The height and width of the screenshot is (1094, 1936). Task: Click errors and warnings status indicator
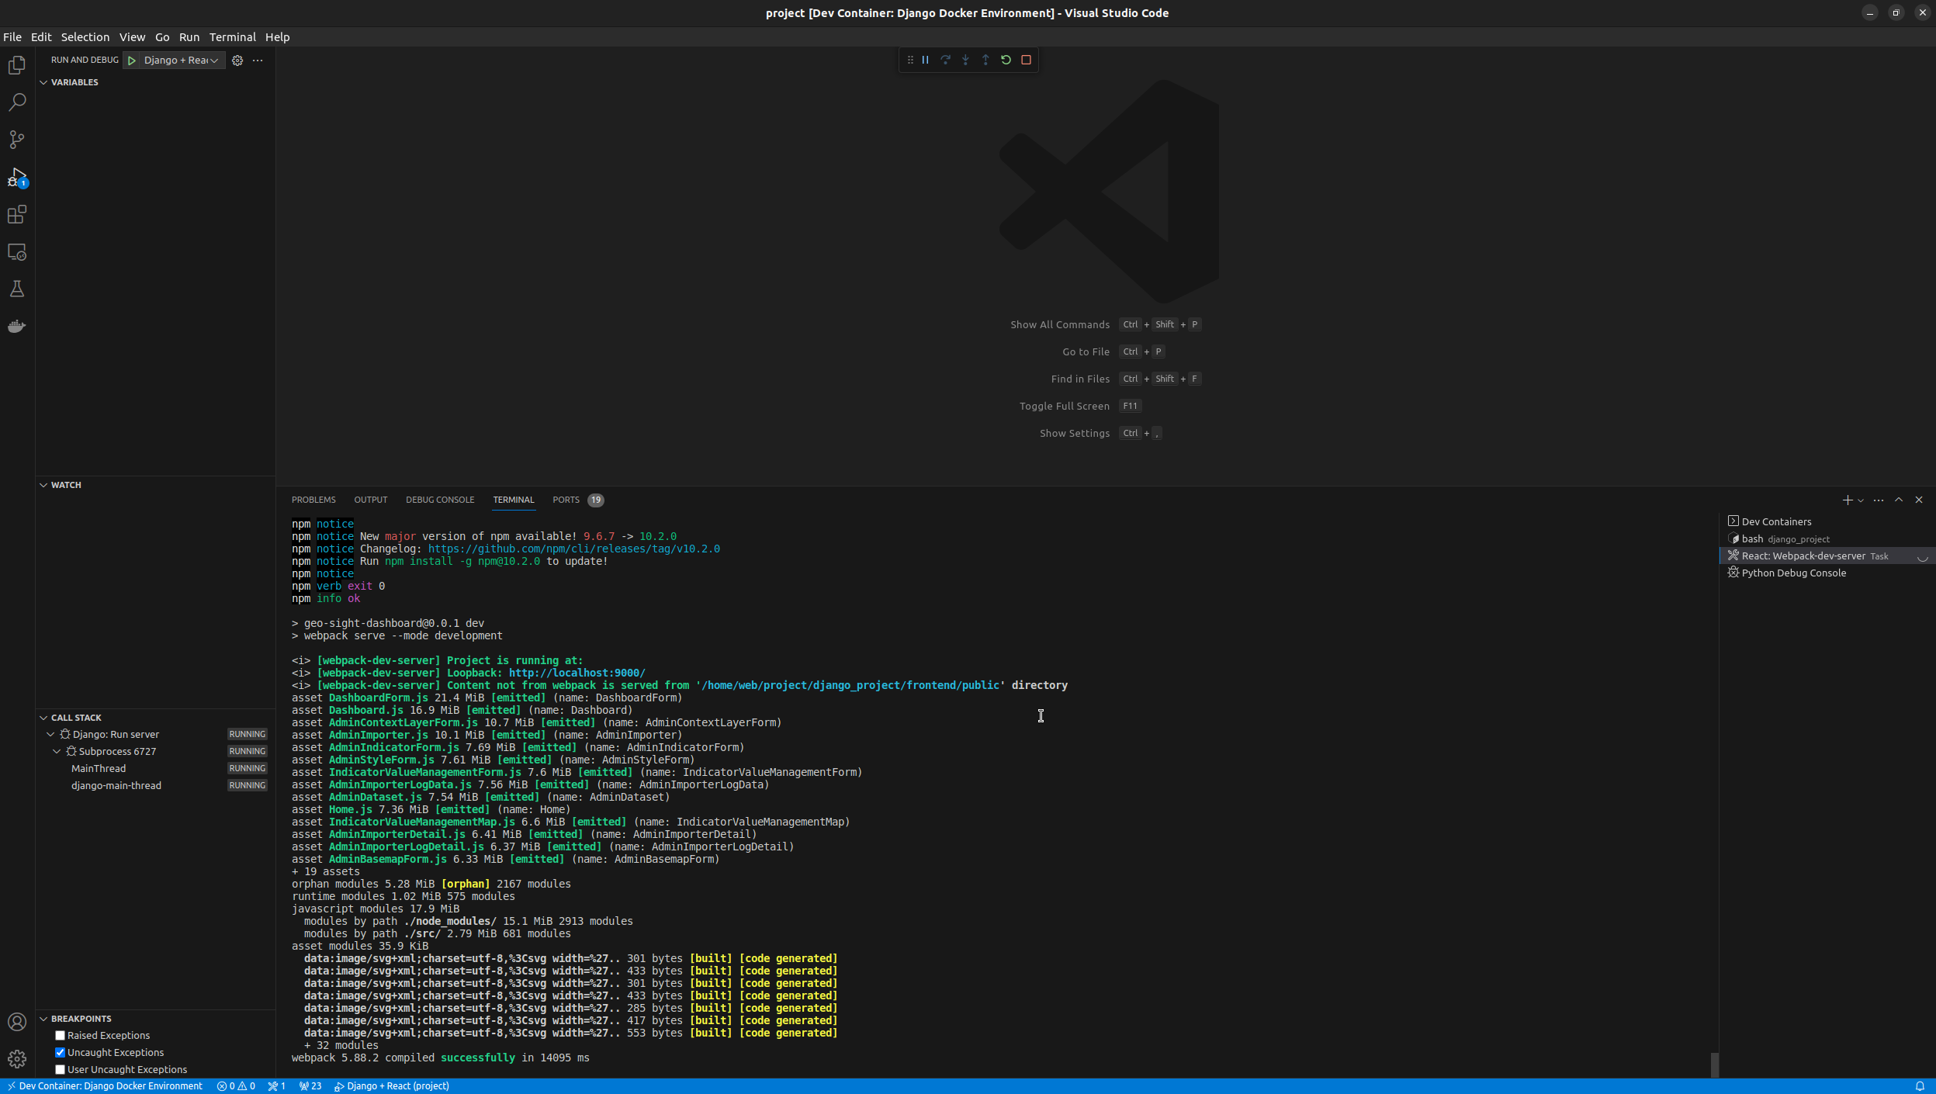[236, 1086]
